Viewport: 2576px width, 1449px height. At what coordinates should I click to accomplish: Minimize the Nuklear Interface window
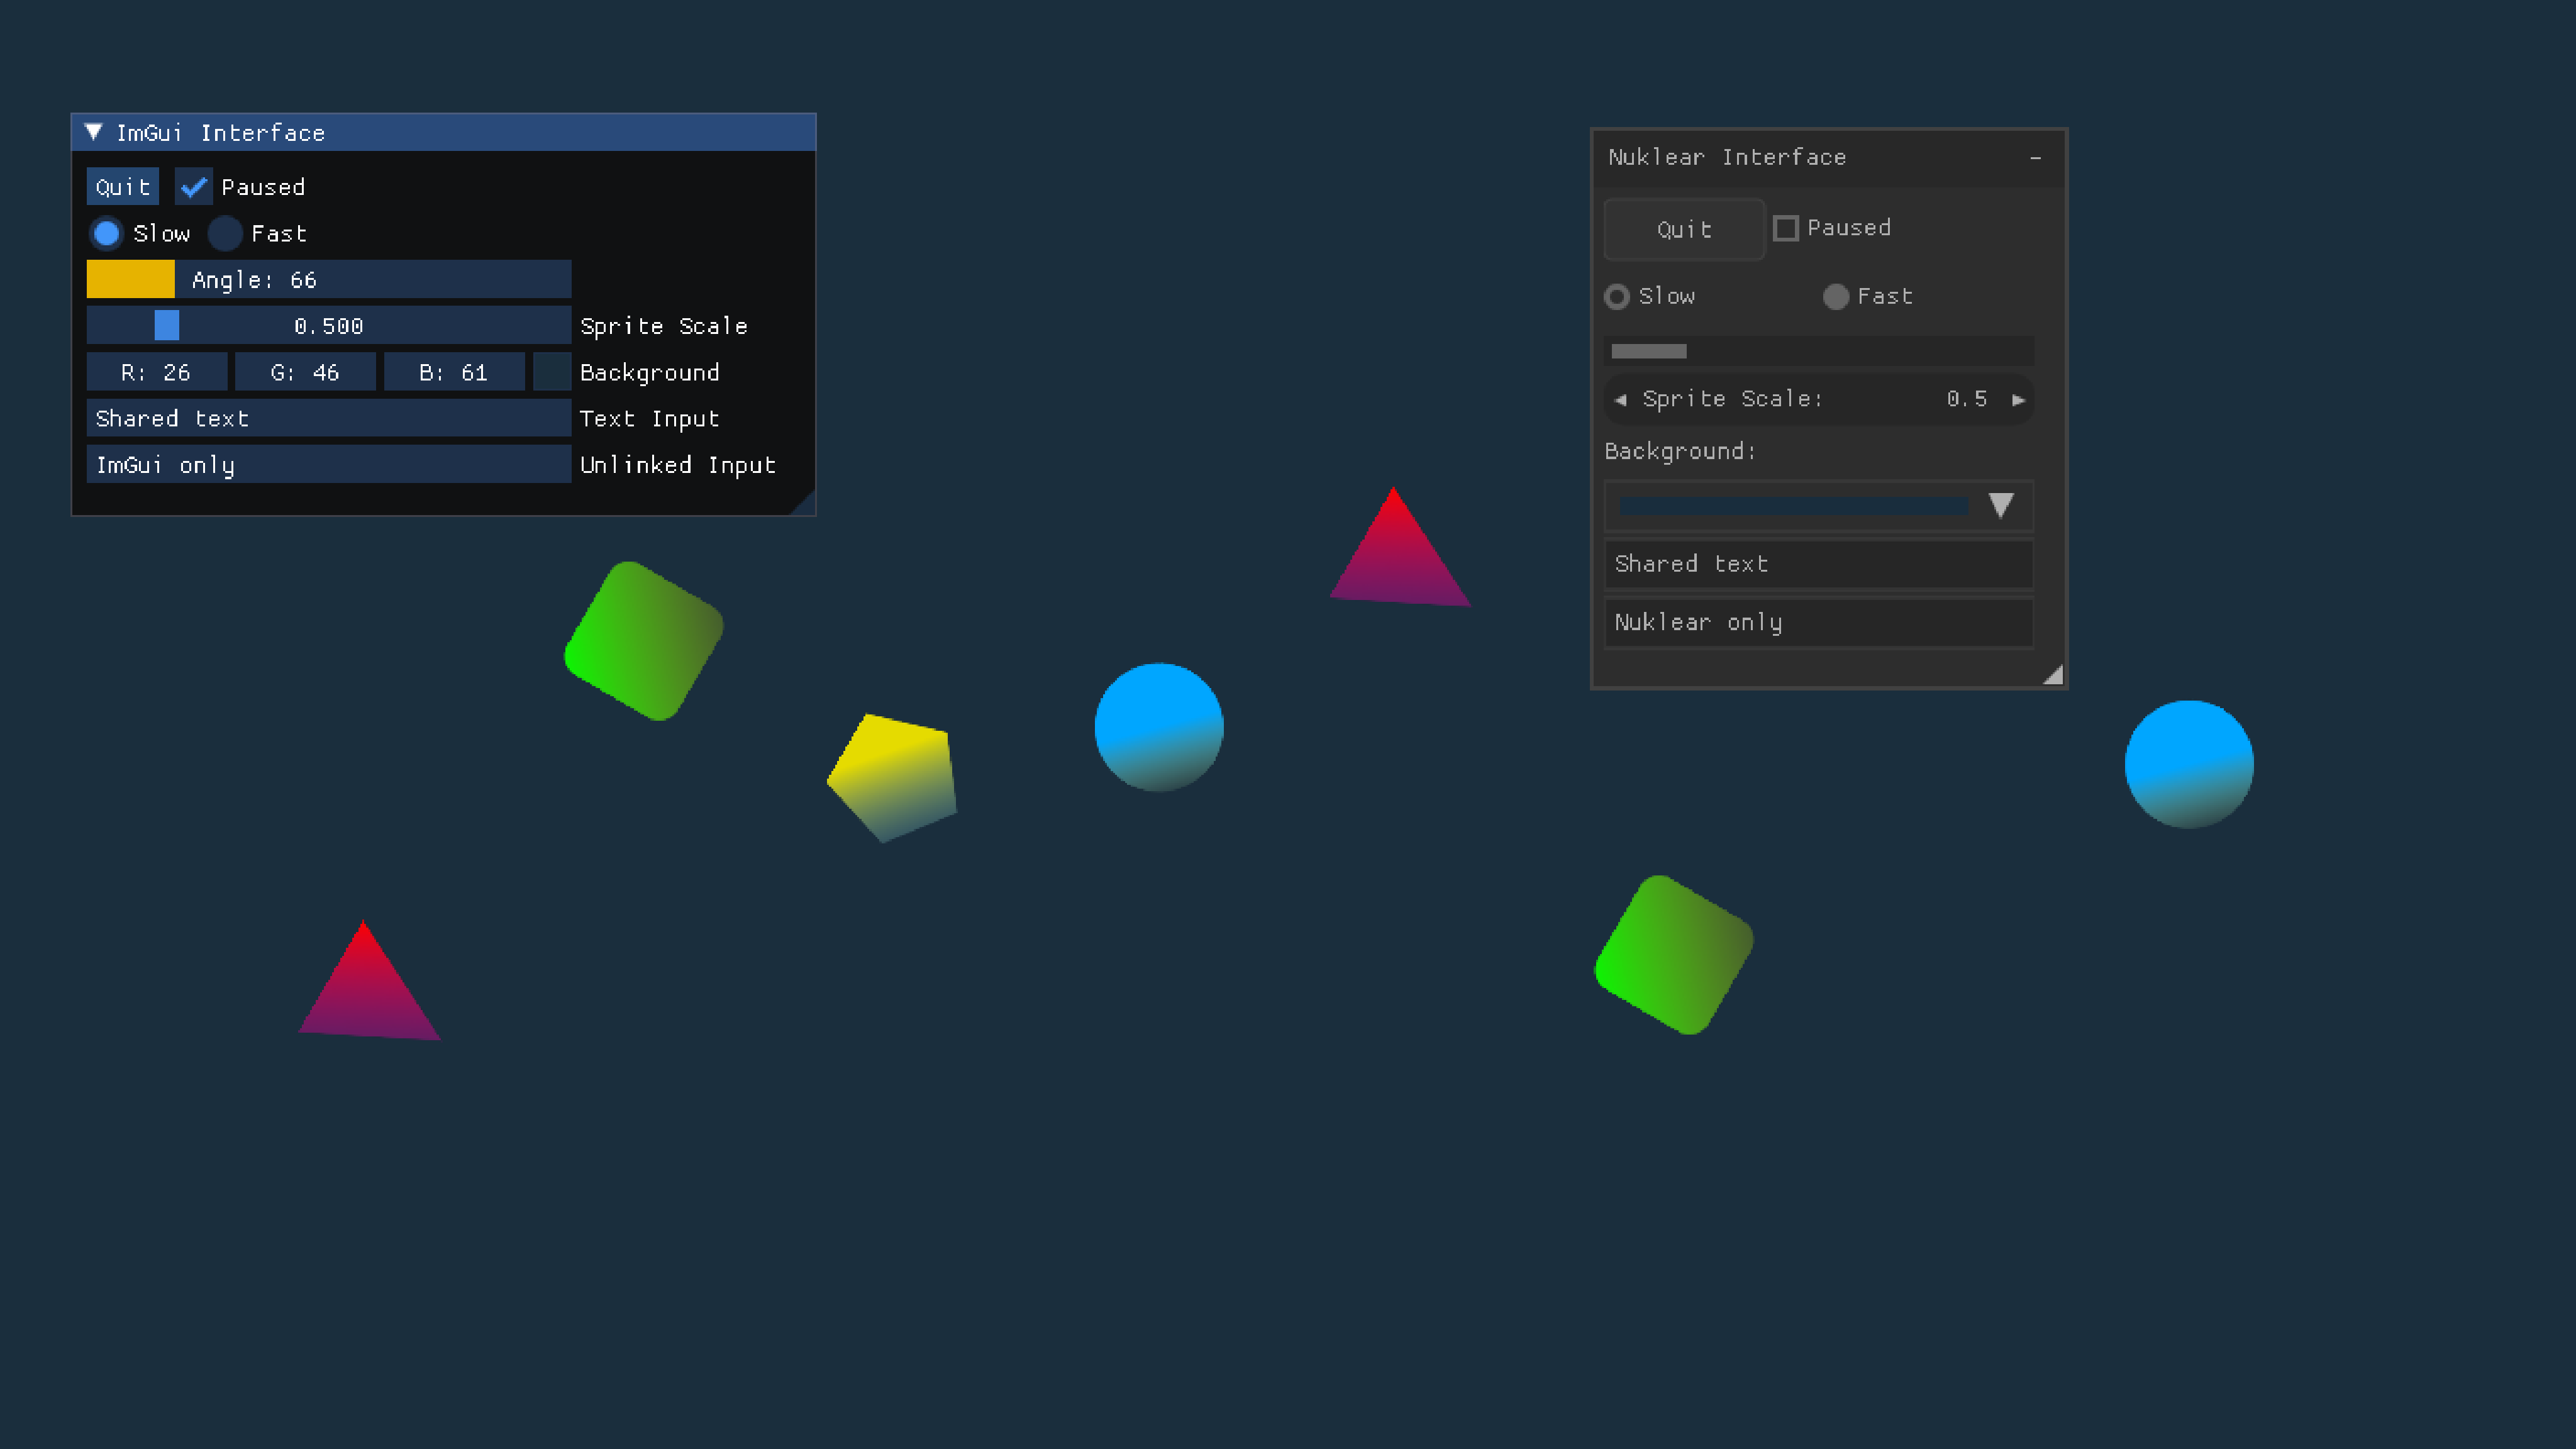pyautogui.click(x=2035, y=158)
